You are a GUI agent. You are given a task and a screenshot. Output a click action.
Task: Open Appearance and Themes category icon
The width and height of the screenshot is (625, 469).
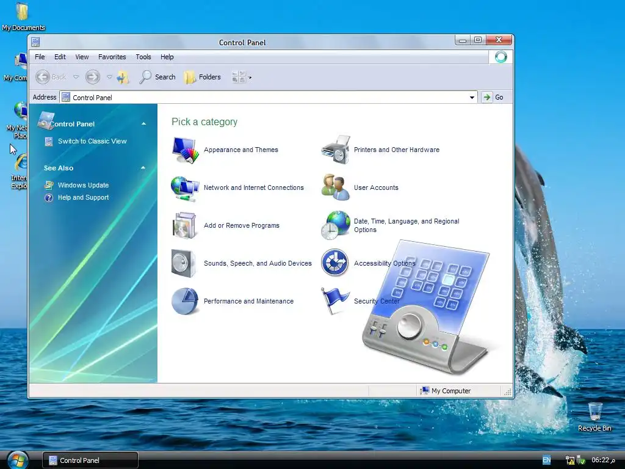[185, 150]
